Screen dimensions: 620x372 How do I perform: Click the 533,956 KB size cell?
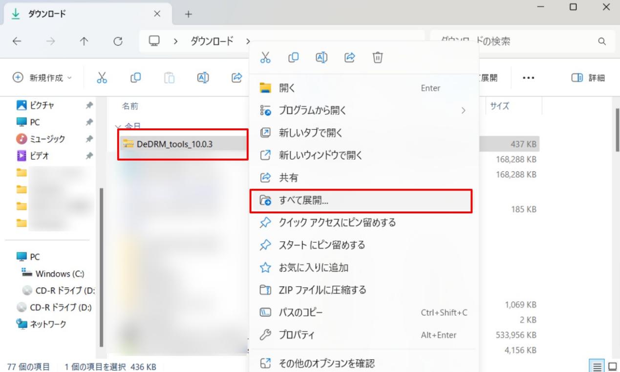coord(516,335)
